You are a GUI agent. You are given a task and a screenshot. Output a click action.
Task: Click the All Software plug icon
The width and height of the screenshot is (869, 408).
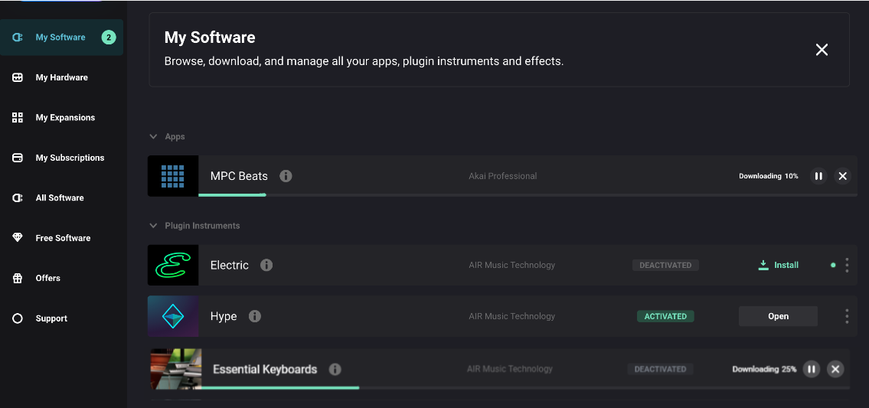tap(17, 198)
